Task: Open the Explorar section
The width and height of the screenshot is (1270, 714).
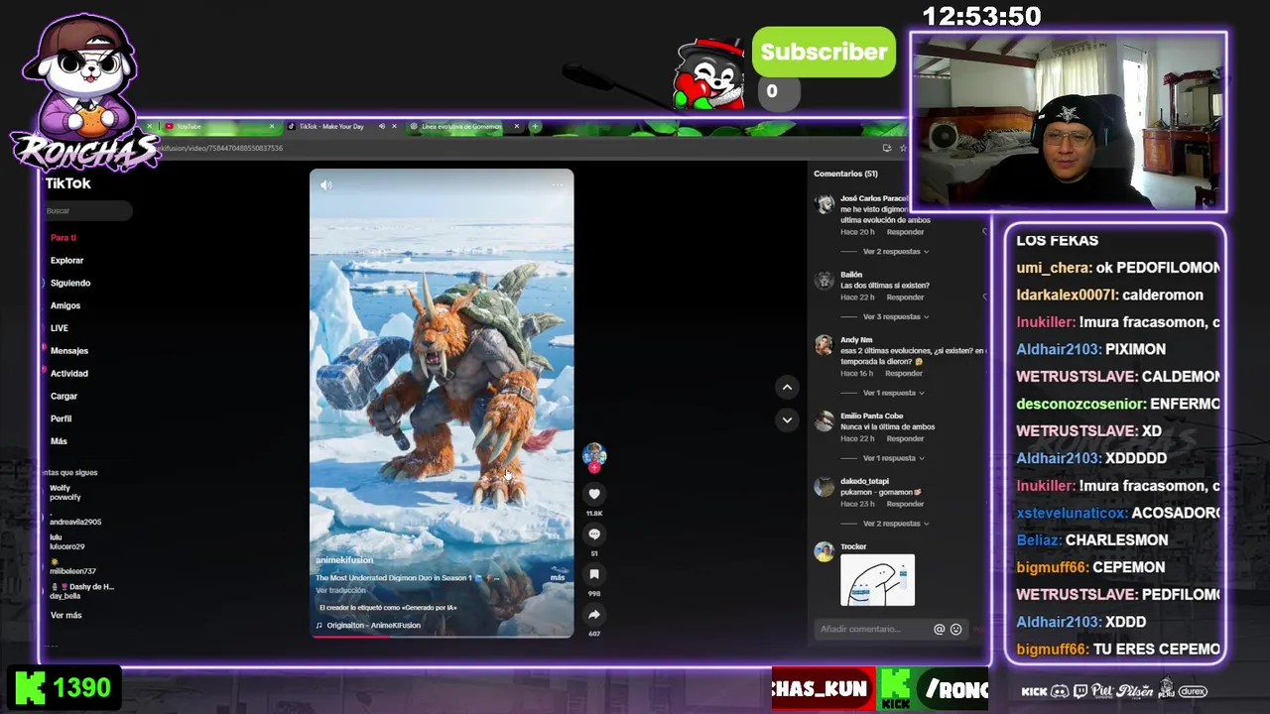Action: [x=66, y=261]
